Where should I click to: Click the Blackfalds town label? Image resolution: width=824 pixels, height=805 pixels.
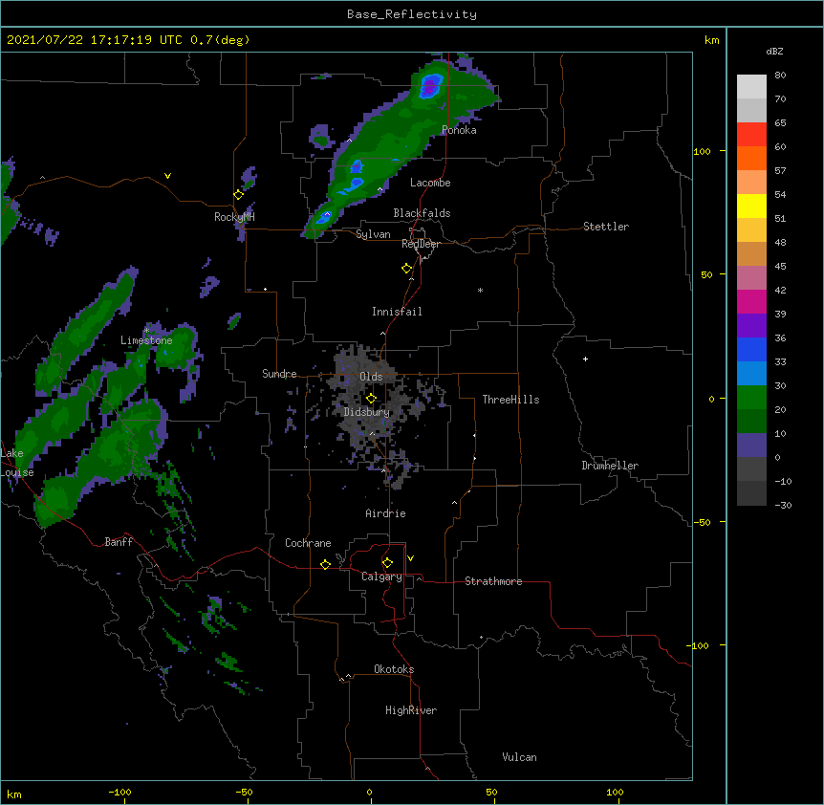pyautogui.click(x=422, y=213)
